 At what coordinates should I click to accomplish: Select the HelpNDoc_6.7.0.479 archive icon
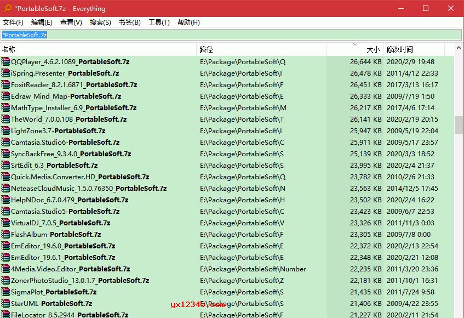(5, 200)
